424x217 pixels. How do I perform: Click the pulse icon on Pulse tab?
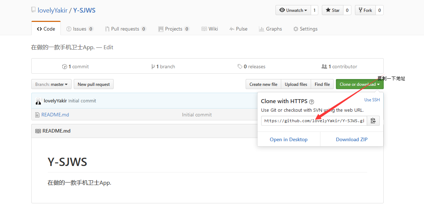click(232, 29)
